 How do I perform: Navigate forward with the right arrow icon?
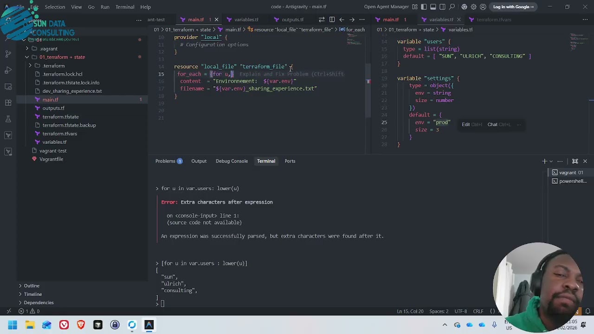[352, 20]
